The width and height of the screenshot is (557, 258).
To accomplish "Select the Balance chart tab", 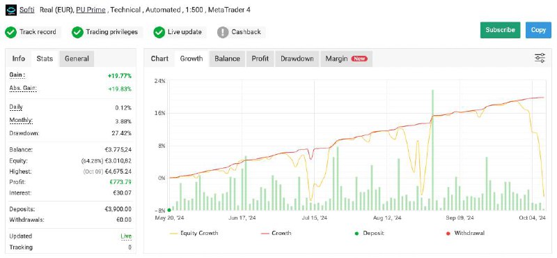I will (227, 59).
